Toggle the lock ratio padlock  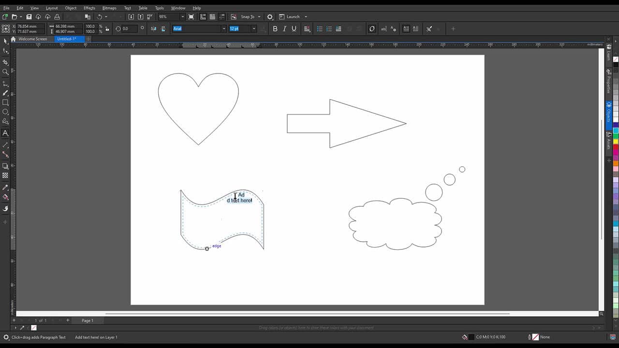click(x=107, y=29)
